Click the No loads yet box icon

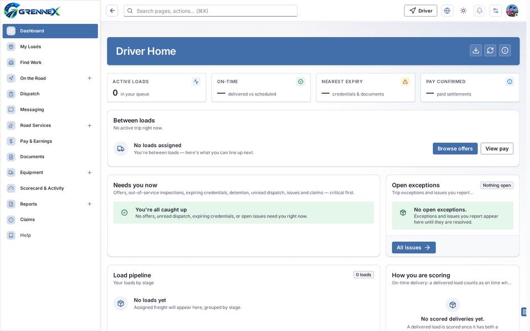click(121, 303)
